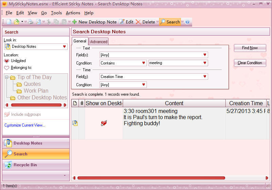Click the New file toolbar icon
This screenshot has width=272, height=190.
tap(9, 22)
